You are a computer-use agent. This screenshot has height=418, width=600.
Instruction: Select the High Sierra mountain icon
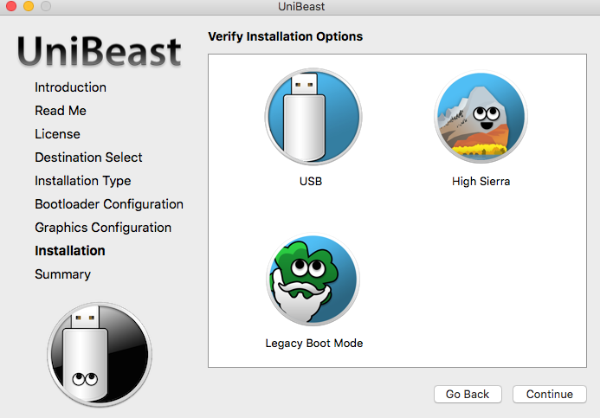point(481,117)
